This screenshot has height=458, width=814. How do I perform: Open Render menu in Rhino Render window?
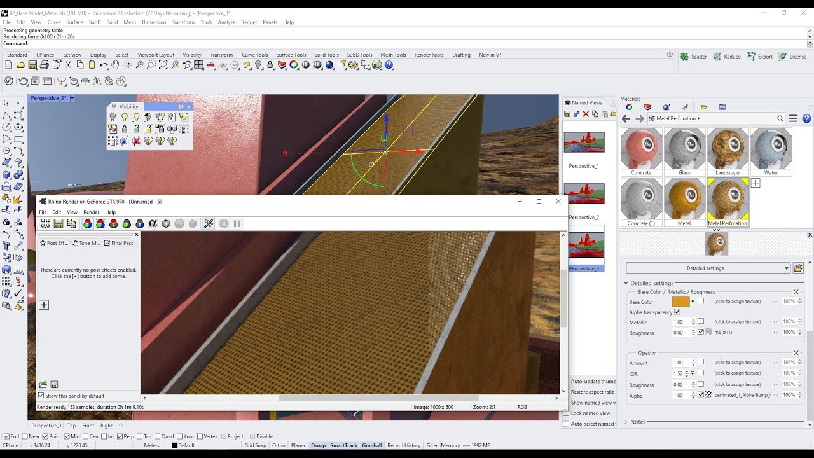click(91, 212)
